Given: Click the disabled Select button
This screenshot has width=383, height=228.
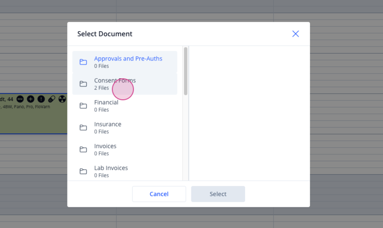Looking at the screenshot, I should tap(218, 194).
